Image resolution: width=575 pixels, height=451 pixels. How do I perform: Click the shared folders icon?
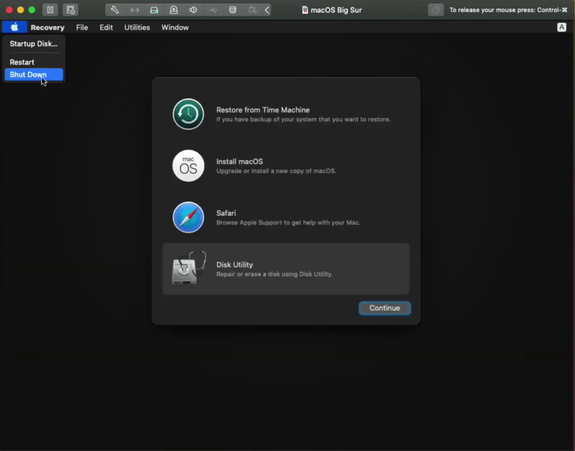click(x=253, y=10)
